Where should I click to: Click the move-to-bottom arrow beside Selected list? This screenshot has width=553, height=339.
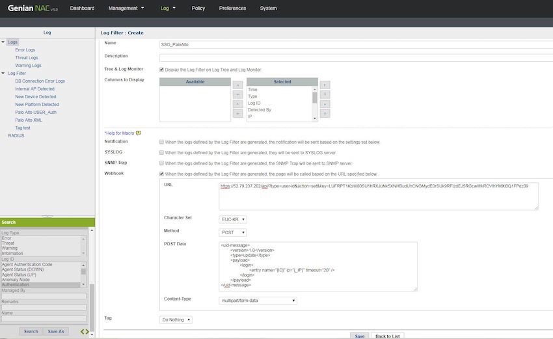pyautogui.click(x=325, y=114)
